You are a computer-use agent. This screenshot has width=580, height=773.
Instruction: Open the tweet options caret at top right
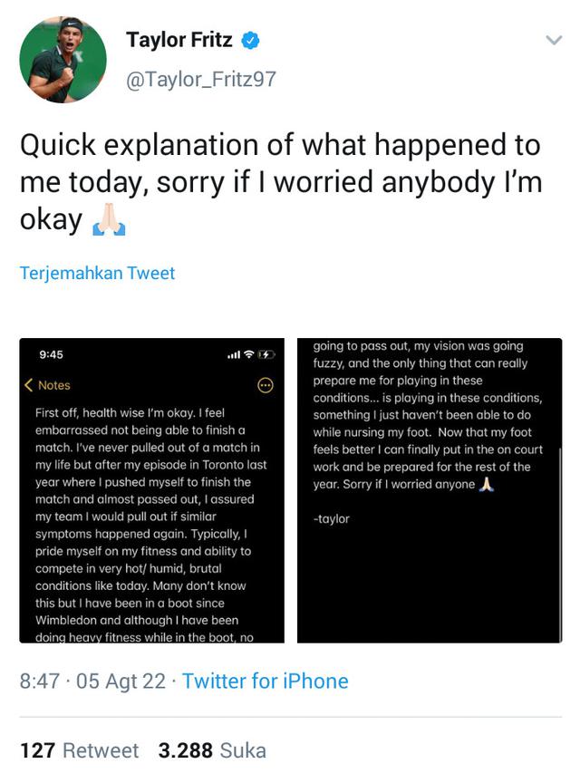pos(556,38)
